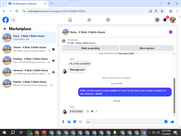Click the Mark as pending button
Image resolution: width=181 pixels, height=136 pixels.
tap(90, 48)
